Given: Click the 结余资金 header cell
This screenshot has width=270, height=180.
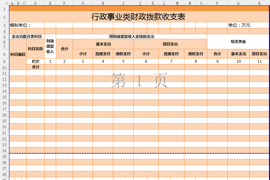Looking at the screenshot, I should [x=238, y=42].
